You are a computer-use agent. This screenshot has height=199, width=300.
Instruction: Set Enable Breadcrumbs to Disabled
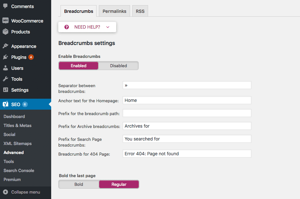coord(118,66)
